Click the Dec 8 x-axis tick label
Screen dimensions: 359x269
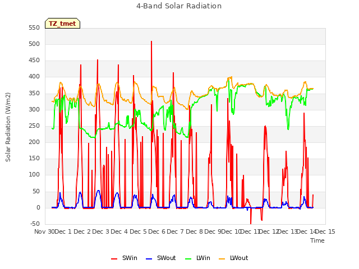(194, 231)
